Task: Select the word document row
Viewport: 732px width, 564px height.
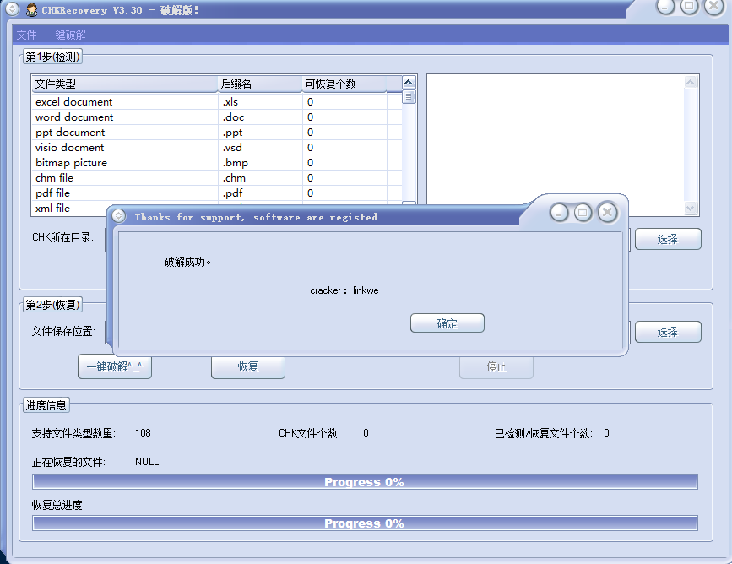Action: click(217, 117)
